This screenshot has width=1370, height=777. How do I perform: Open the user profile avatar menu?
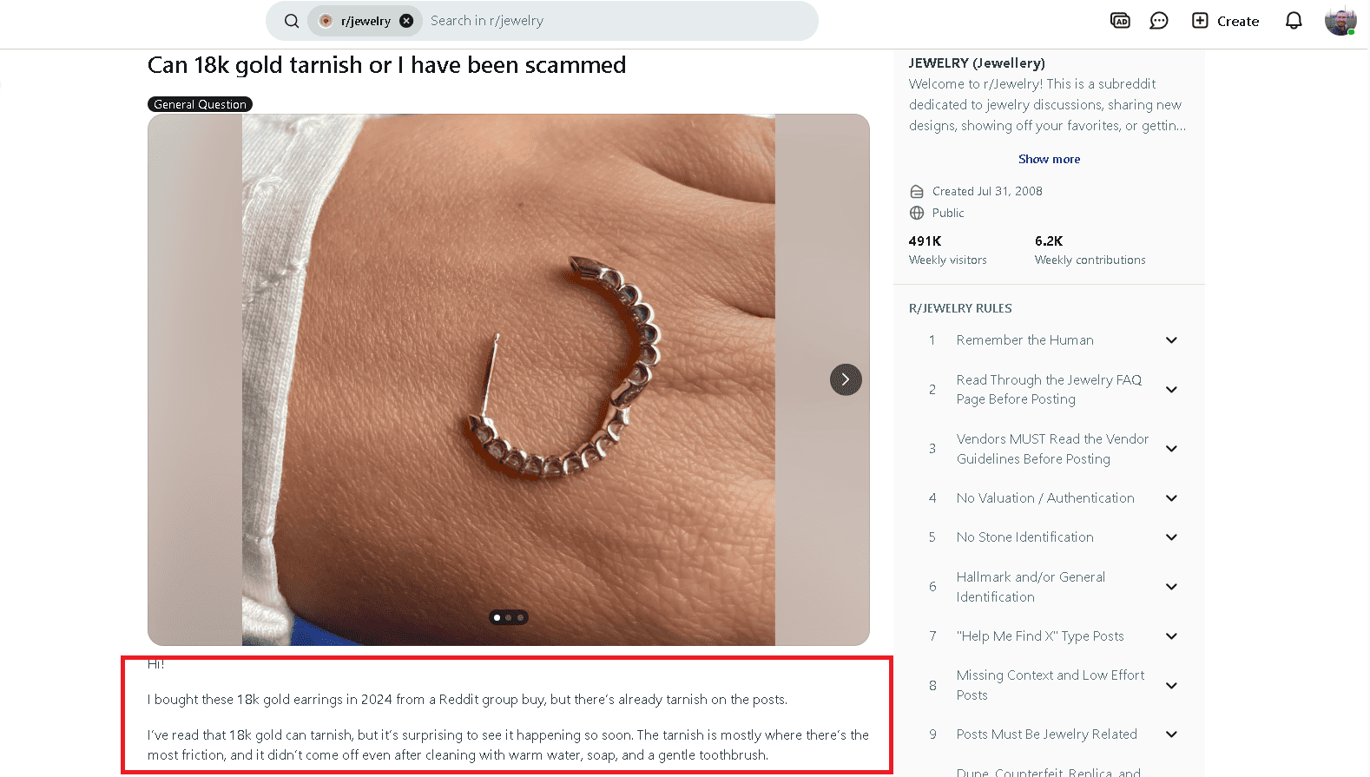tap(1340, 21)
